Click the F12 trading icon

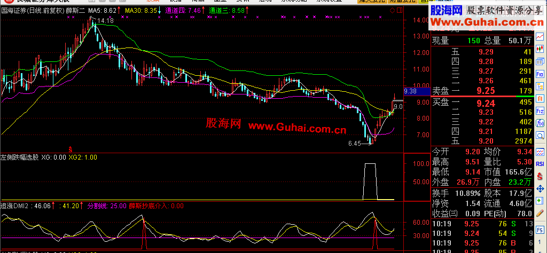pyautogui.click(x=540, y=112)
